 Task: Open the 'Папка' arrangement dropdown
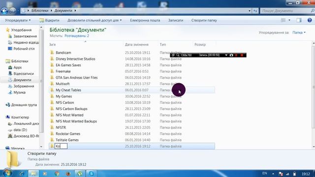click(299, 32)
